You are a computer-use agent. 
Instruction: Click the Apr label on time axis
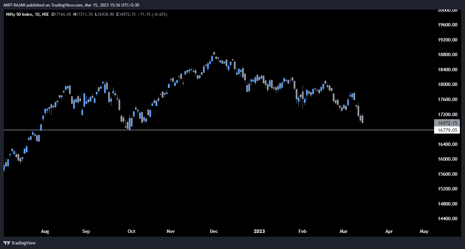click(x=389, y=232)
